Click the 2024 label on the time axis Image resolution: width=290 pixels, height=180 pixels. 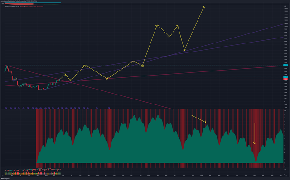click(x=97, y=176)
